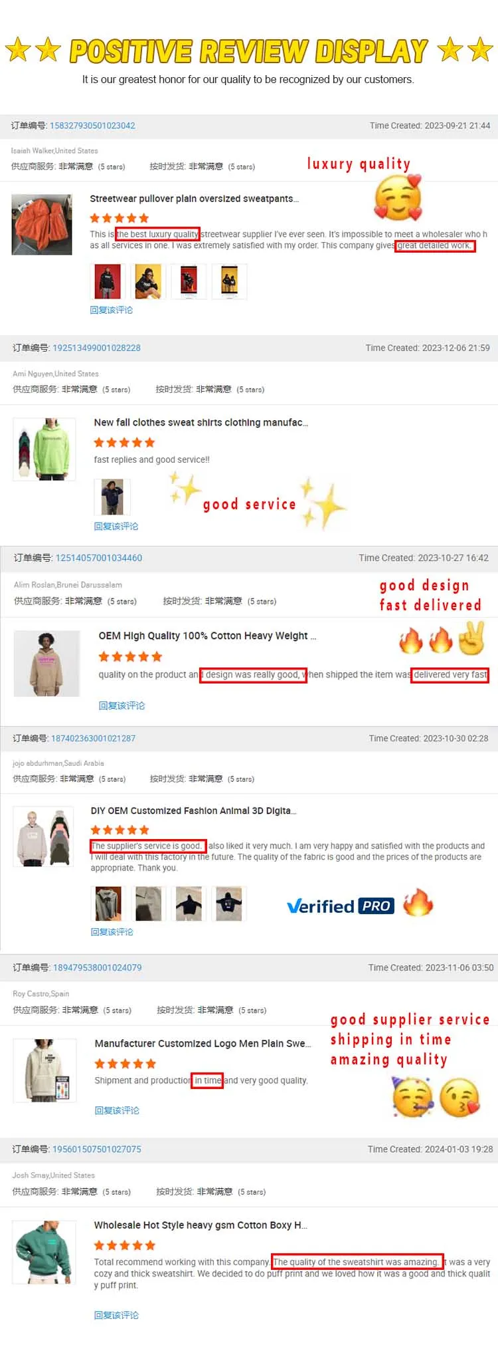498x1347 pixels.
Task: Open order number 187402363001021287
Action: (x=93, y=738)
